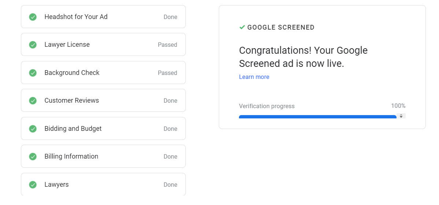Open the Background Check step
The width and height of the screenshot is (439, 205).
103,73
